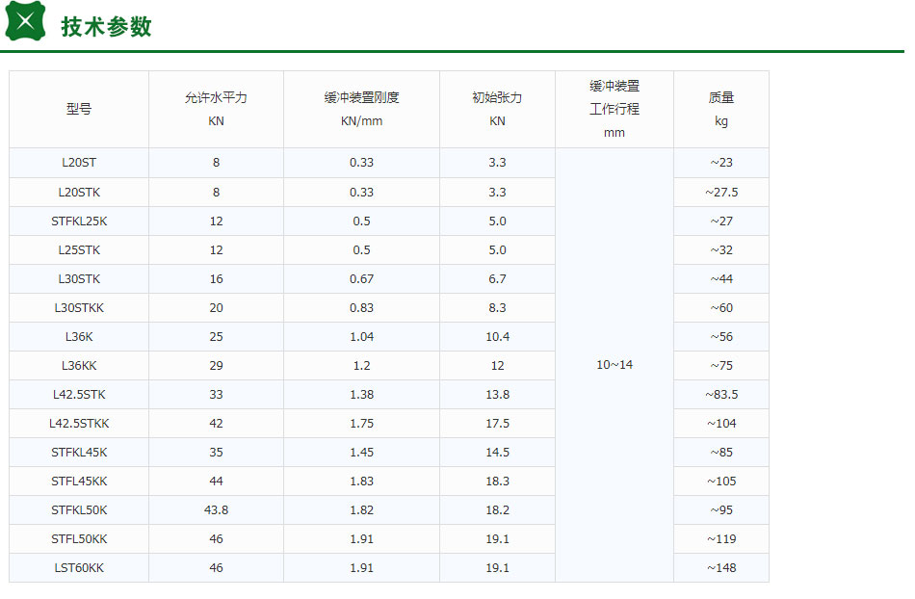Click the 25 horizontal force value

coord(216,337)
